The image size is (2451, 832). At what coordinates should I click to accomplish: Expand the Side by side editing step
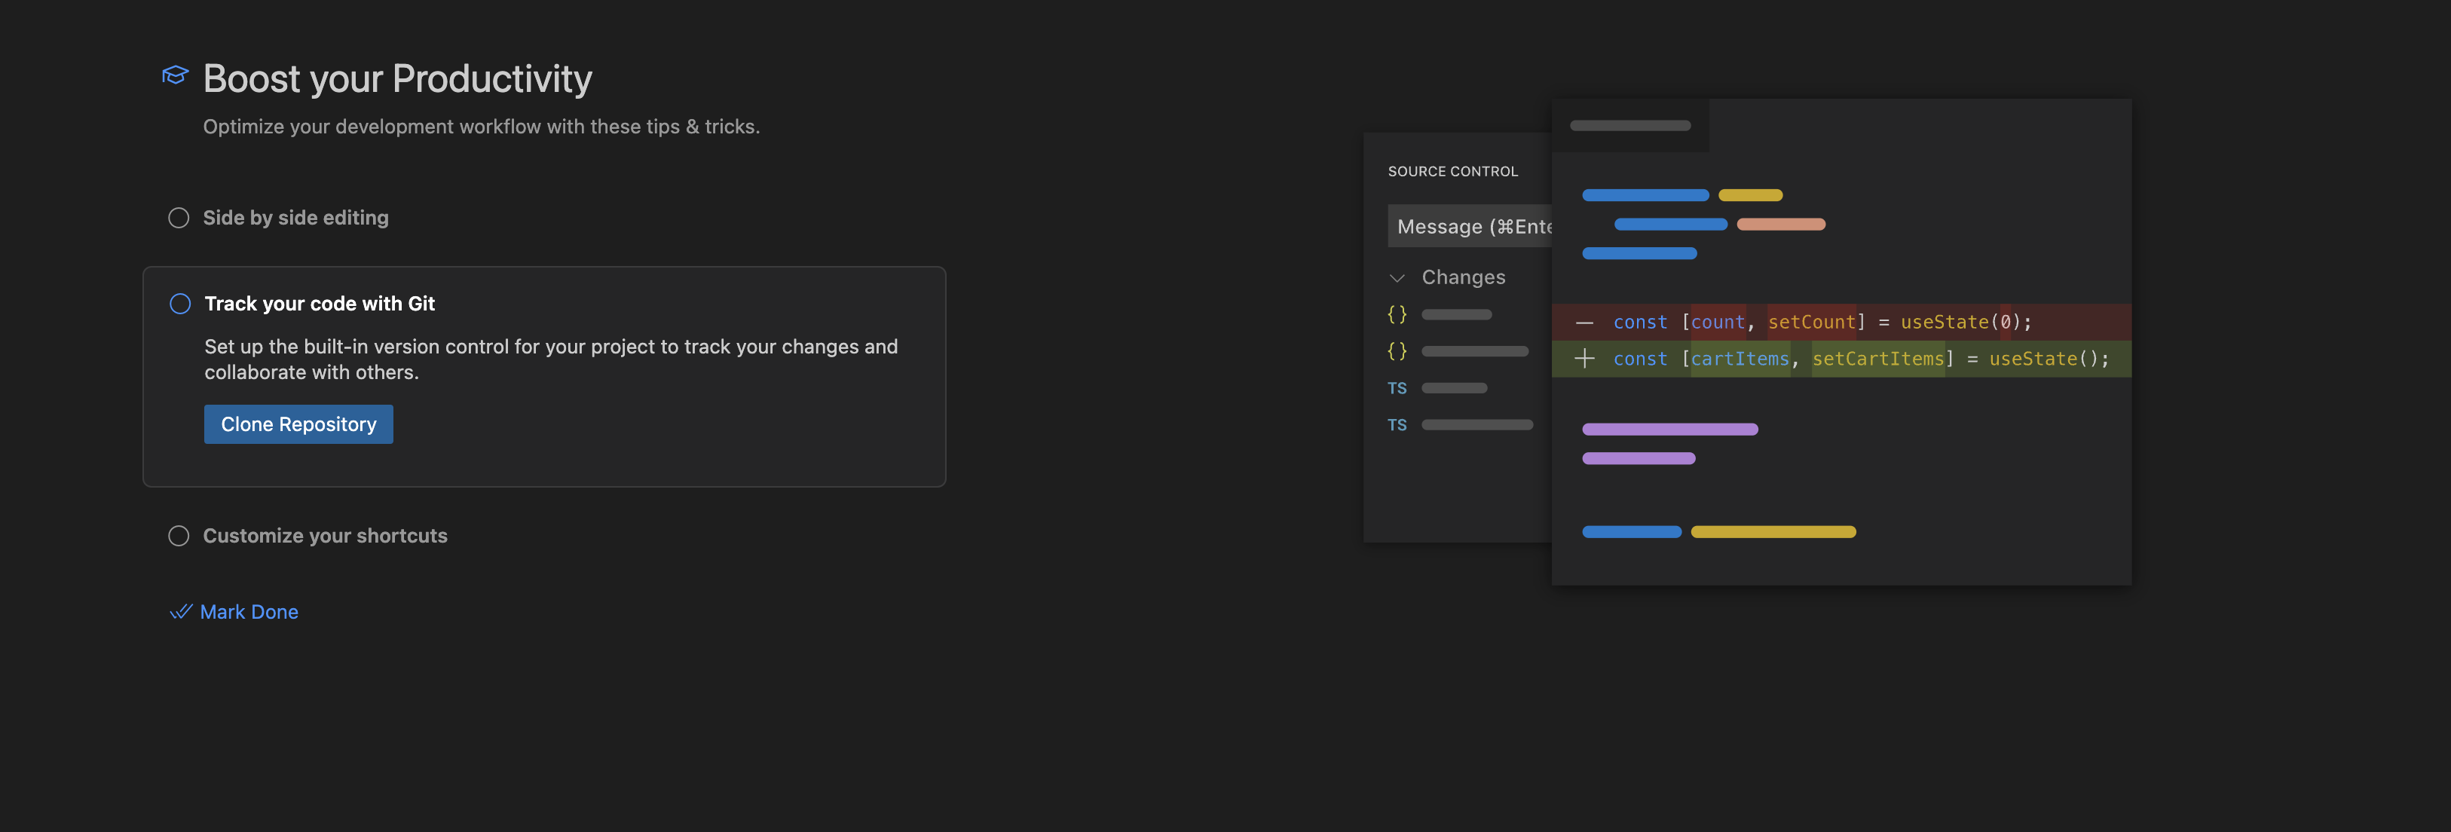296,218
